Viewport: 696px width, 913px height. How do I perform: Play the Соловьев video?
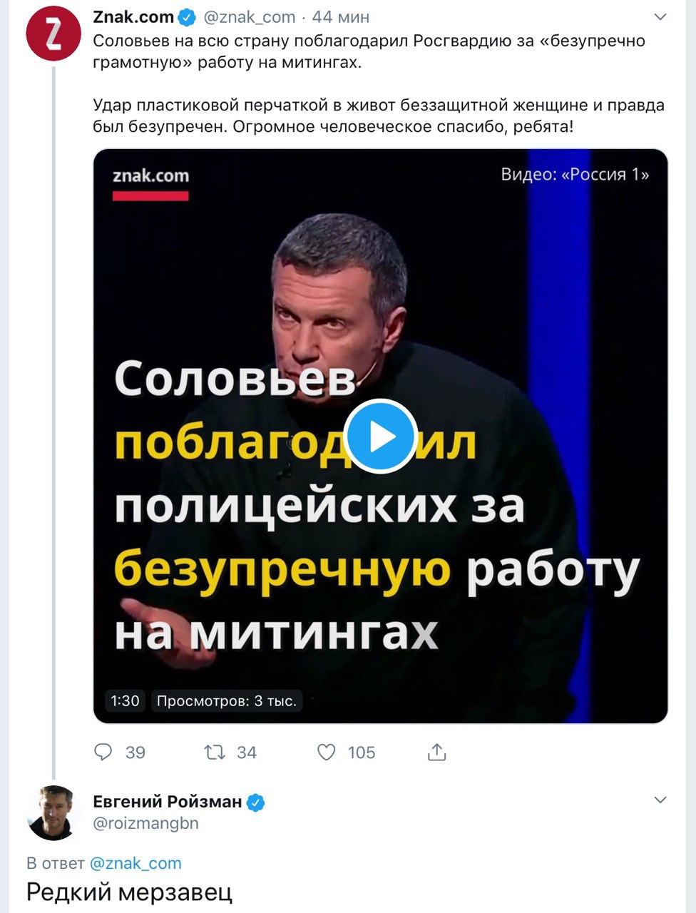pyautogui.click(x=380, y=436)
